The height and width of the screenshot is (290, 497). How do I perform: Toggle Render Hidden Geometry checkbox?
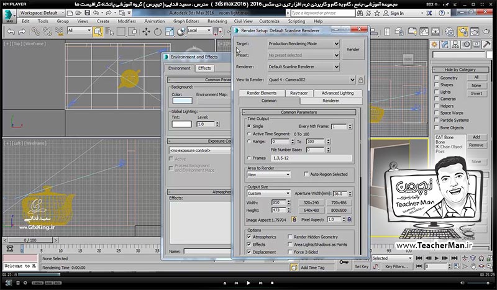(290, 237)
